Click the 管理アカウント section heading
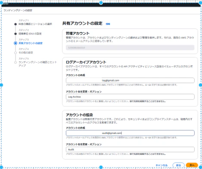This screenshot has height=169, width=202. coord(78,33)
